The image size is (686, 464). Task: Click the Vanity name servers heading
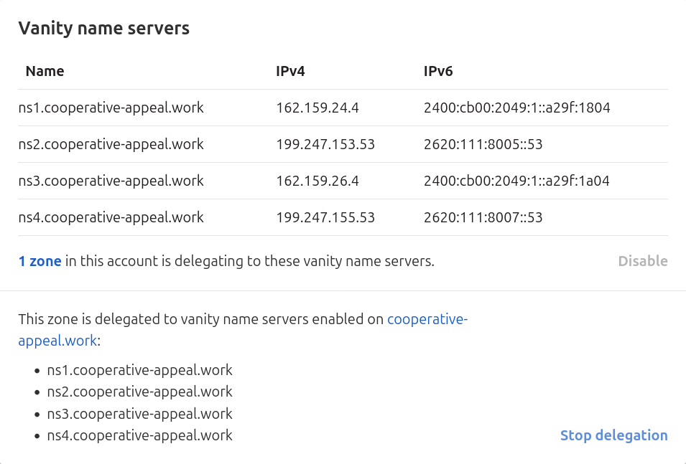click(x=104, y=28)
